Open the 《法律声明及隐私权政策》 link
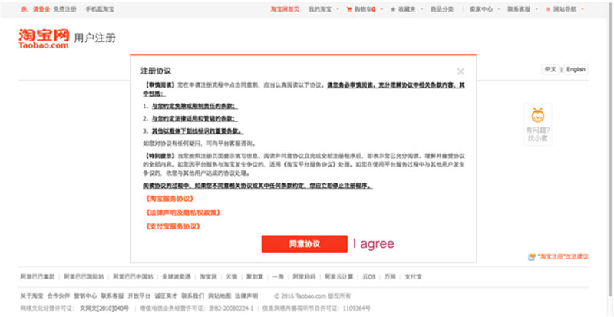The image size is (614, 317). point(183,213)
